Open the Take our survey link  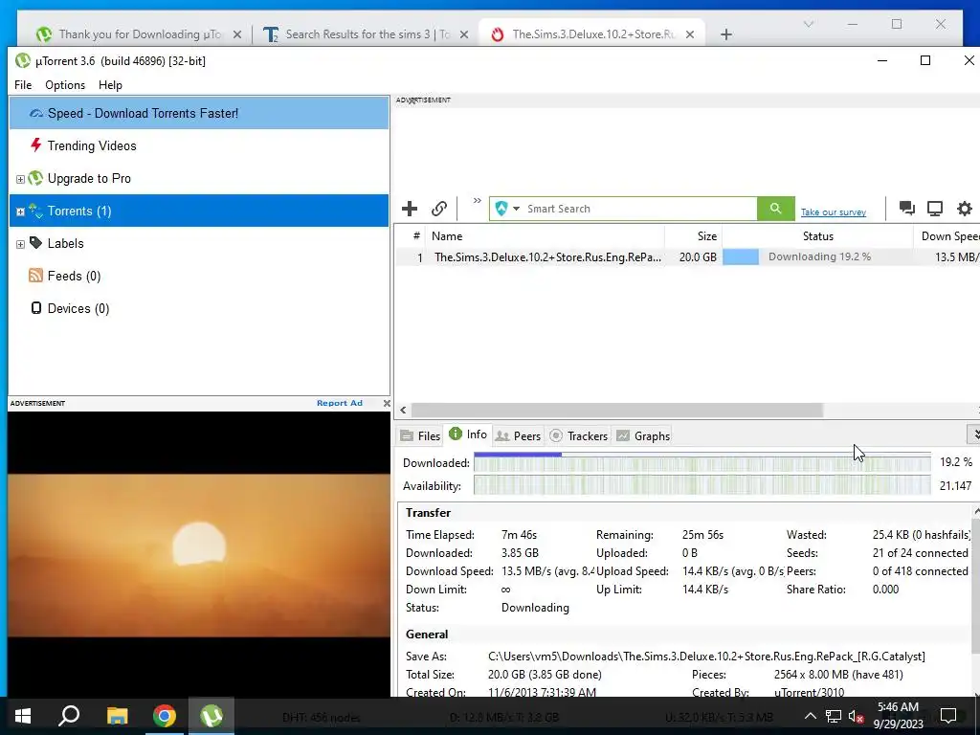point(834,212)
